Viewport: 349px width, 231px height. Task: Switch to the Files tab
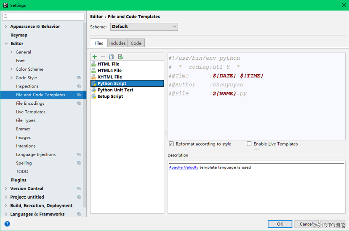click(99, 43)
